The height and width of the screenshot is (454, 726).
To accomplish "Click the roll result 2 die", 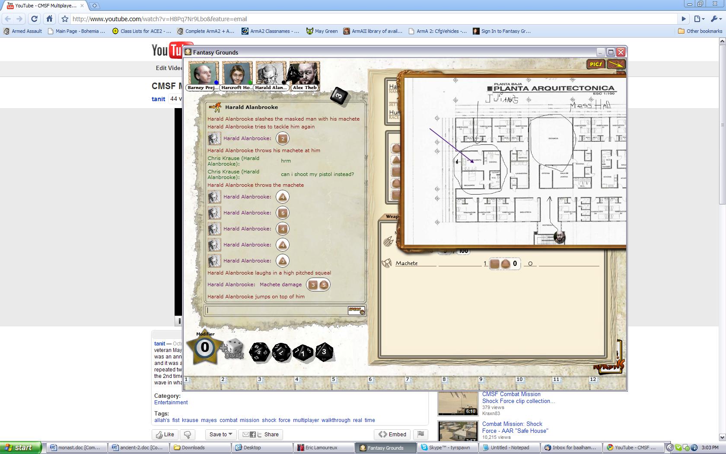I will click(x=283, y=139).
